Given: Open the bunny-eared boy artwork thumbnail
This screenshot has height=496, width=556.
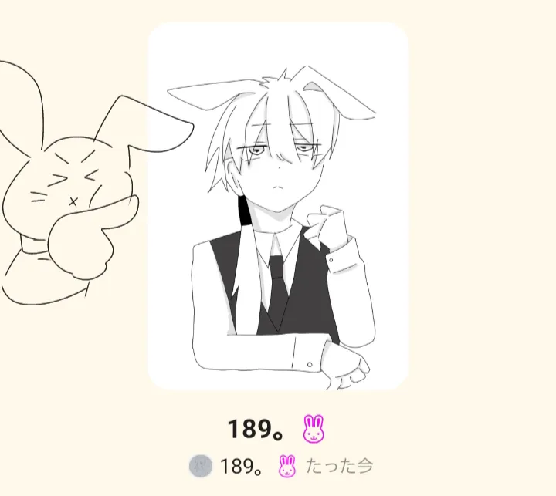Looking at the screenshot, I should point(278,206).
